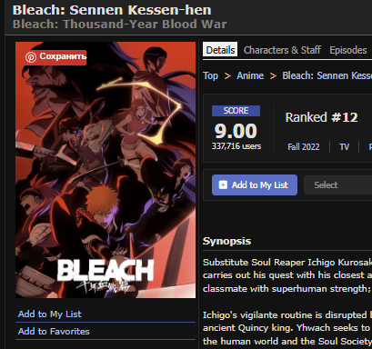The width and height of the screenshot is (372, 349).
Task: Click the Bleach: Sennen Kessen breadcrumb link
Action: point(327,75)
